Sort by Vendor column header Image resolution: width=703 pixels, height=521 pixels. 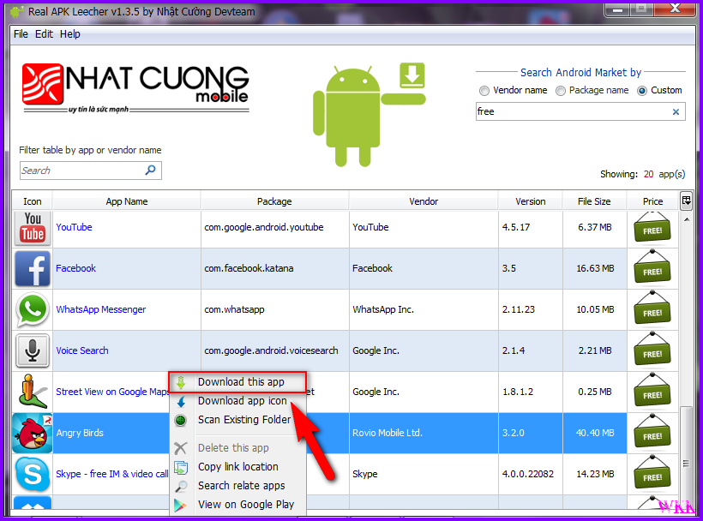click(x=424, y=201)
